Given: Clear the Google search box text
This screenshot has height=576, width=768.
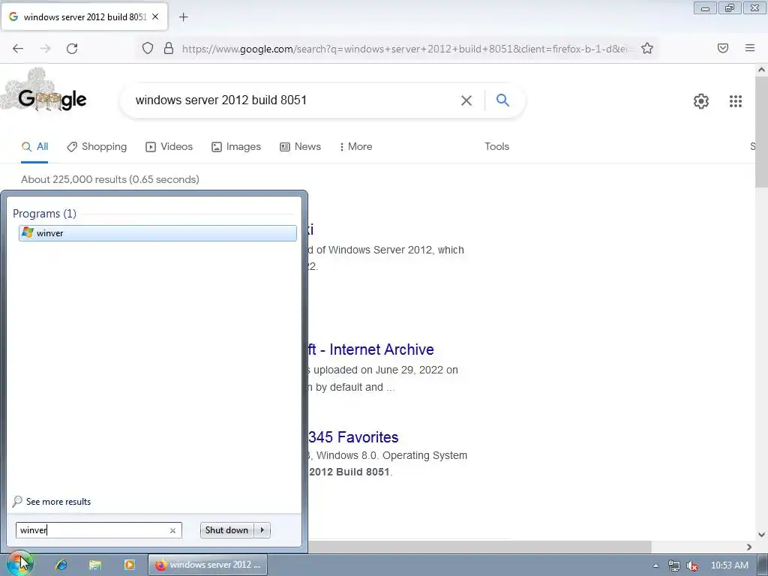Looking at the screenshot, I should pos(466,100).
